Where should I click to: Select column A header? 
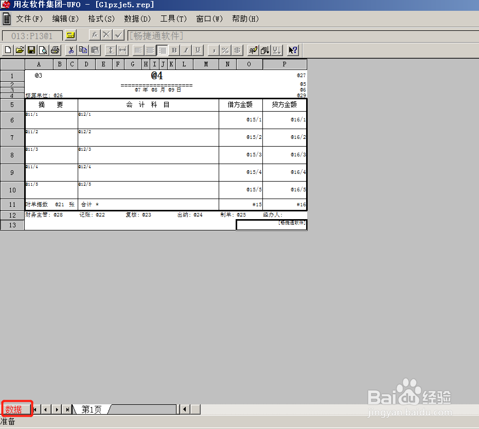click(x=39, y=64)
